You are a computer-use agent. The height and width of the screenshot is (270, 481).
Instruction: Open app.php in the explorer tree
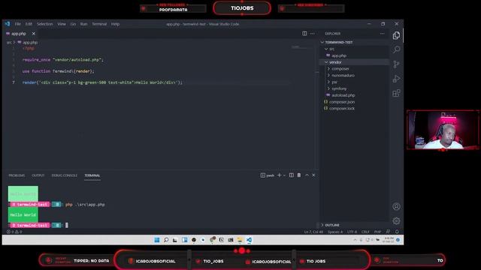pos(354,55)
